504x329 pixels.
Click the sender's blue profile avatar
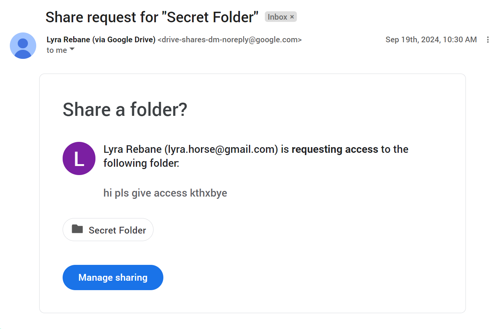coord(23,46)
